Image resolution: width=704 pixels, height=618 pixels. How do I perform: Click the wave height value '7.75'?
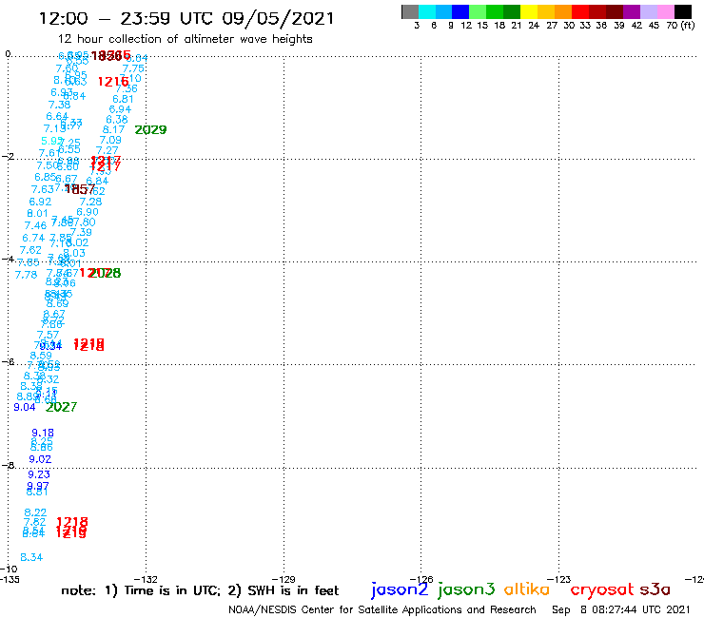[133, 68]
